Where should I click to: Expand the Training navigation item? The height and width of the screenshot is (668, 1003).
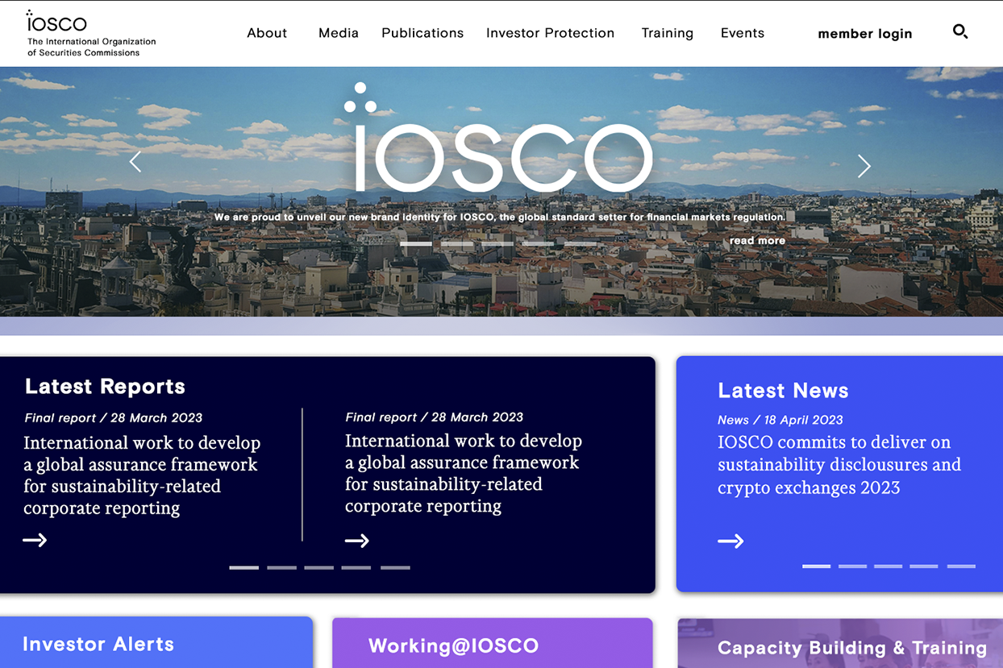coord(667,33)
